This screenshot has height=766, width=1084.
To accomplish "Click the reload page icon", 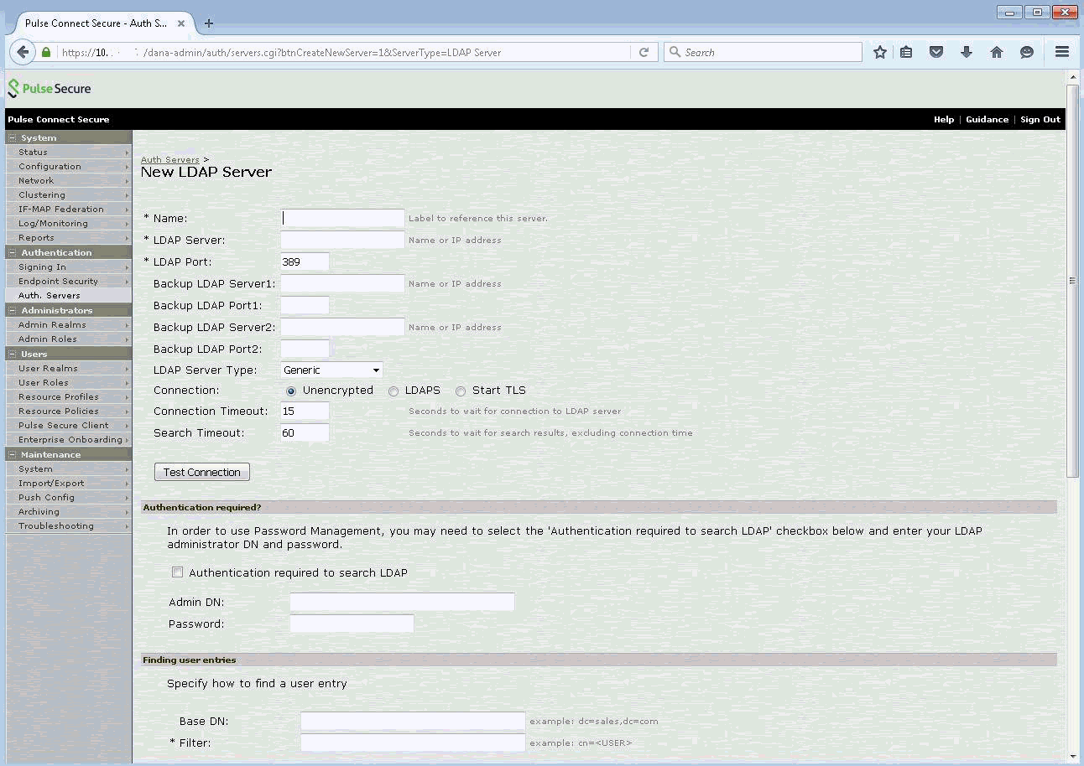I will pyautogui.click(x=644, y=52).
